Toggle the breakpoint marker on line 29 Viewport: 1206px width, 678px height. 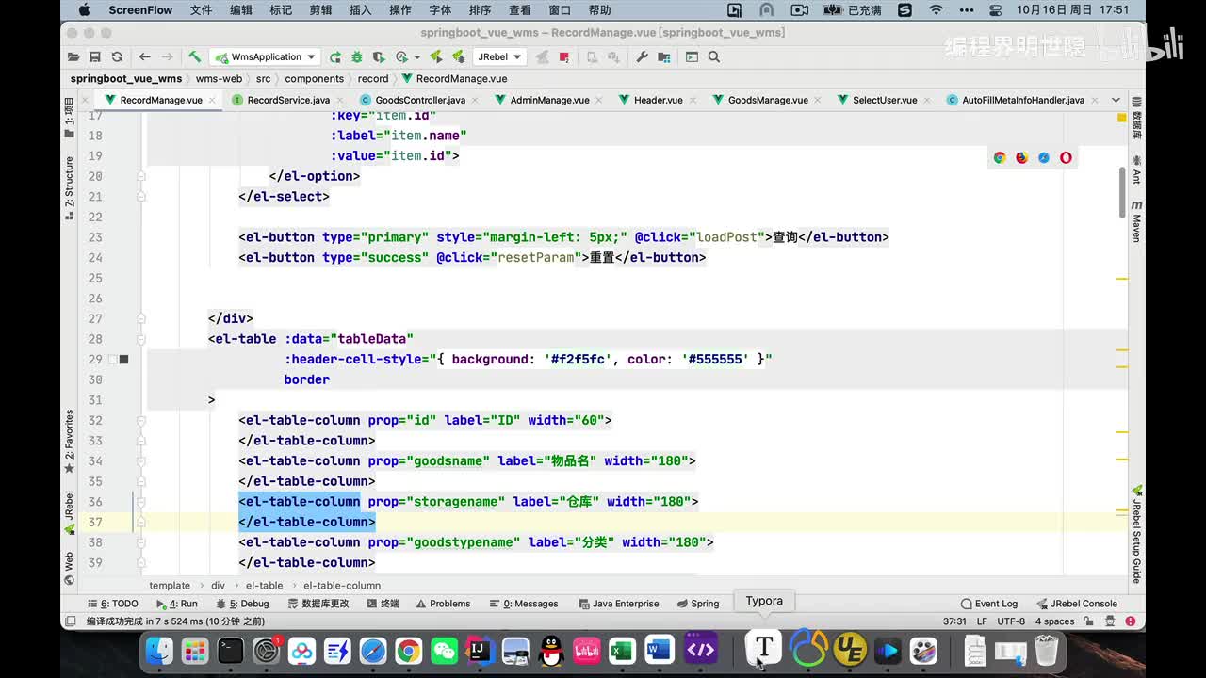click(123, 359)
